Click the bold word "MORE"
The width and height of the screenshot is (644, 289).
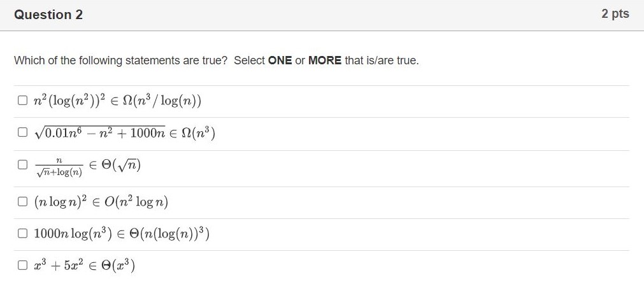pos(325,60)
